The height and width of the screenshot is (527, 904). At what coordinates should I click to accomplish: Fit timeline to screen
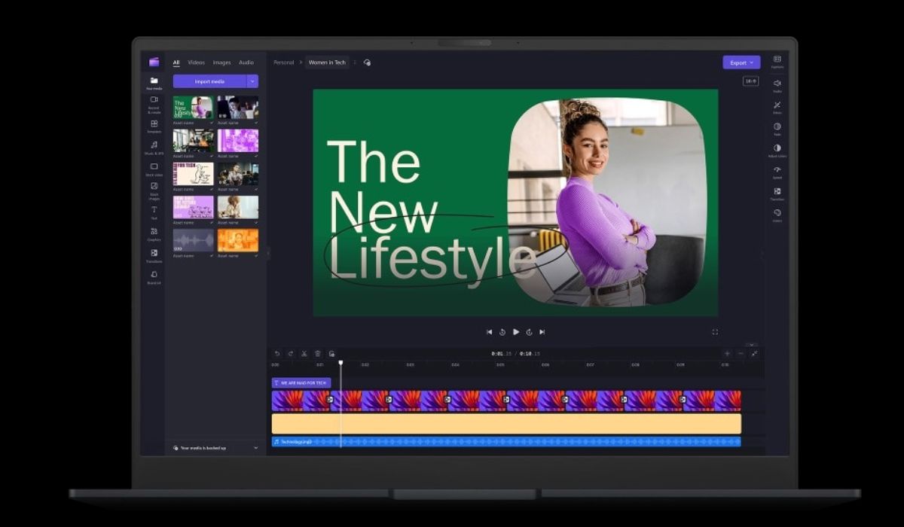(x=754, y=353)
